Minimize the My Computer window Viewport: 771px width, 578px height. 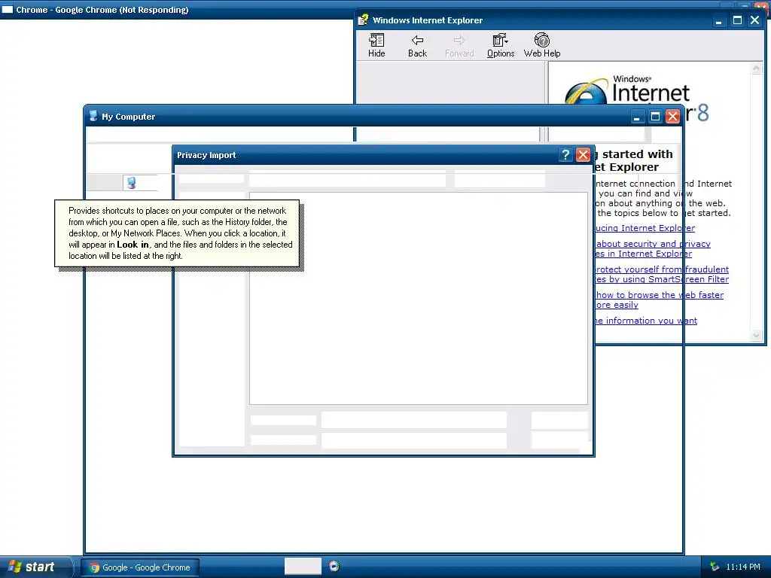(x=637, y=117)
